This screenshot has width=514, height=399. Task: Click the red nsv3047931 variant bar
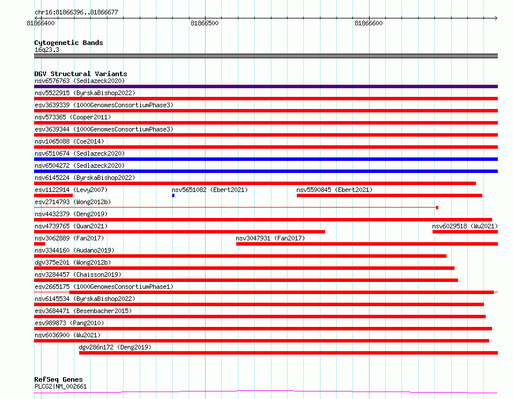pyautogui.click(x=367, y=244)
